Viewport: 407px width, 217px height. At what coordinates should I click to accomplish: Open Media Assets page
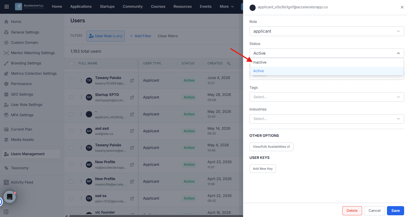click(22, 140)
